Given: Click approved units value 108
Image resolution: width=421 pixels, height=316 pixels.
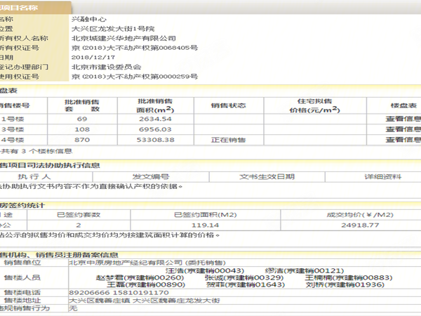Looking at the screenshot, I should [82, 129].
